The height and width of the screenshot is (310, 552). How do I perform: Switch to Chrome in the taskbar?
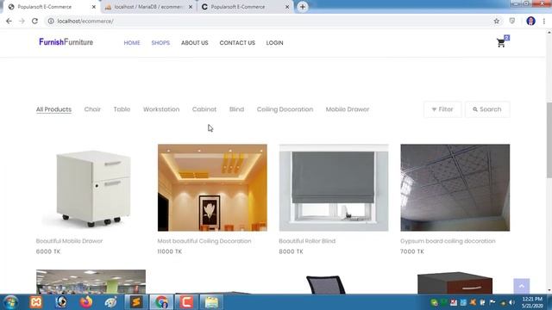click(x=161, y=302)
